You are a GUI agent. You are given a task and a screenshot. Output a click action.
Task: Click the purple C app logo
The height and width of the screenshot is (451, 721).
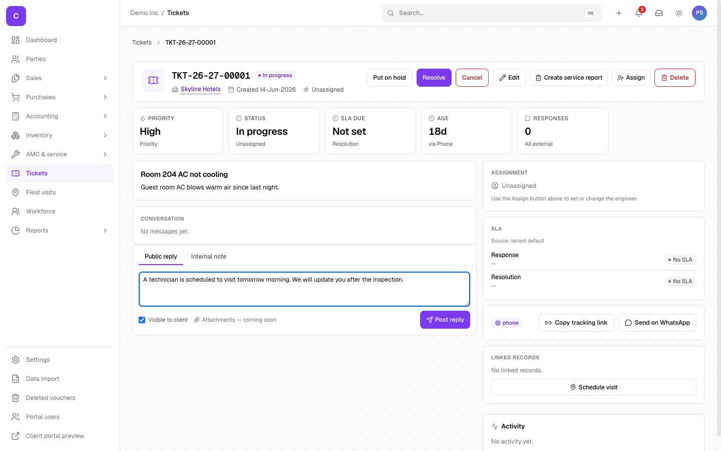[16, 16]
